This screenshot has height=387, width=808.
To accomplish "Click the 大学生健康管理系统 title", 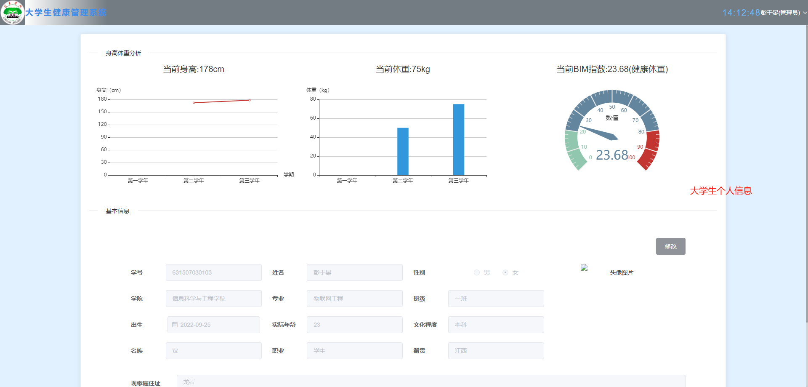I will (66, 13).
